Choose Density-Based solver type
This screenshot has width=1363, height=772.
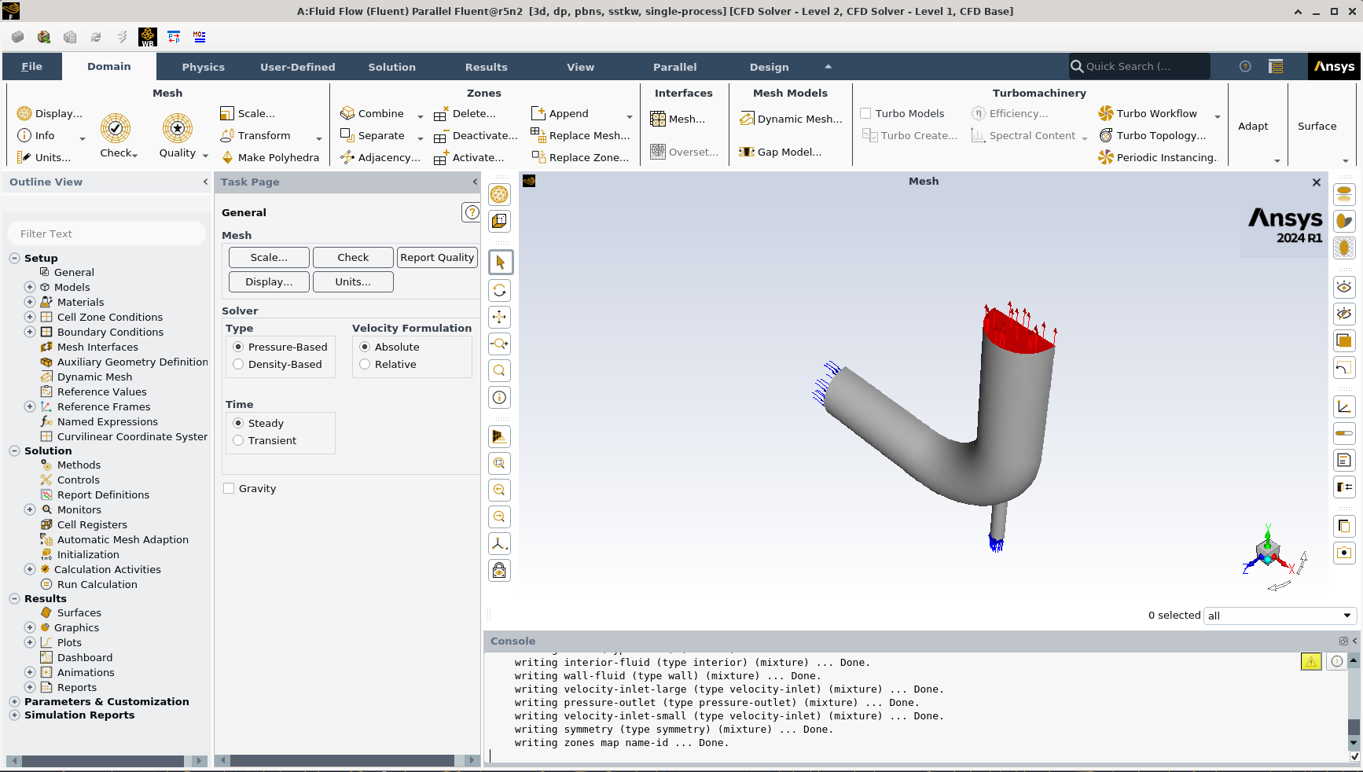pyautogui.click(x=238, y=364)
